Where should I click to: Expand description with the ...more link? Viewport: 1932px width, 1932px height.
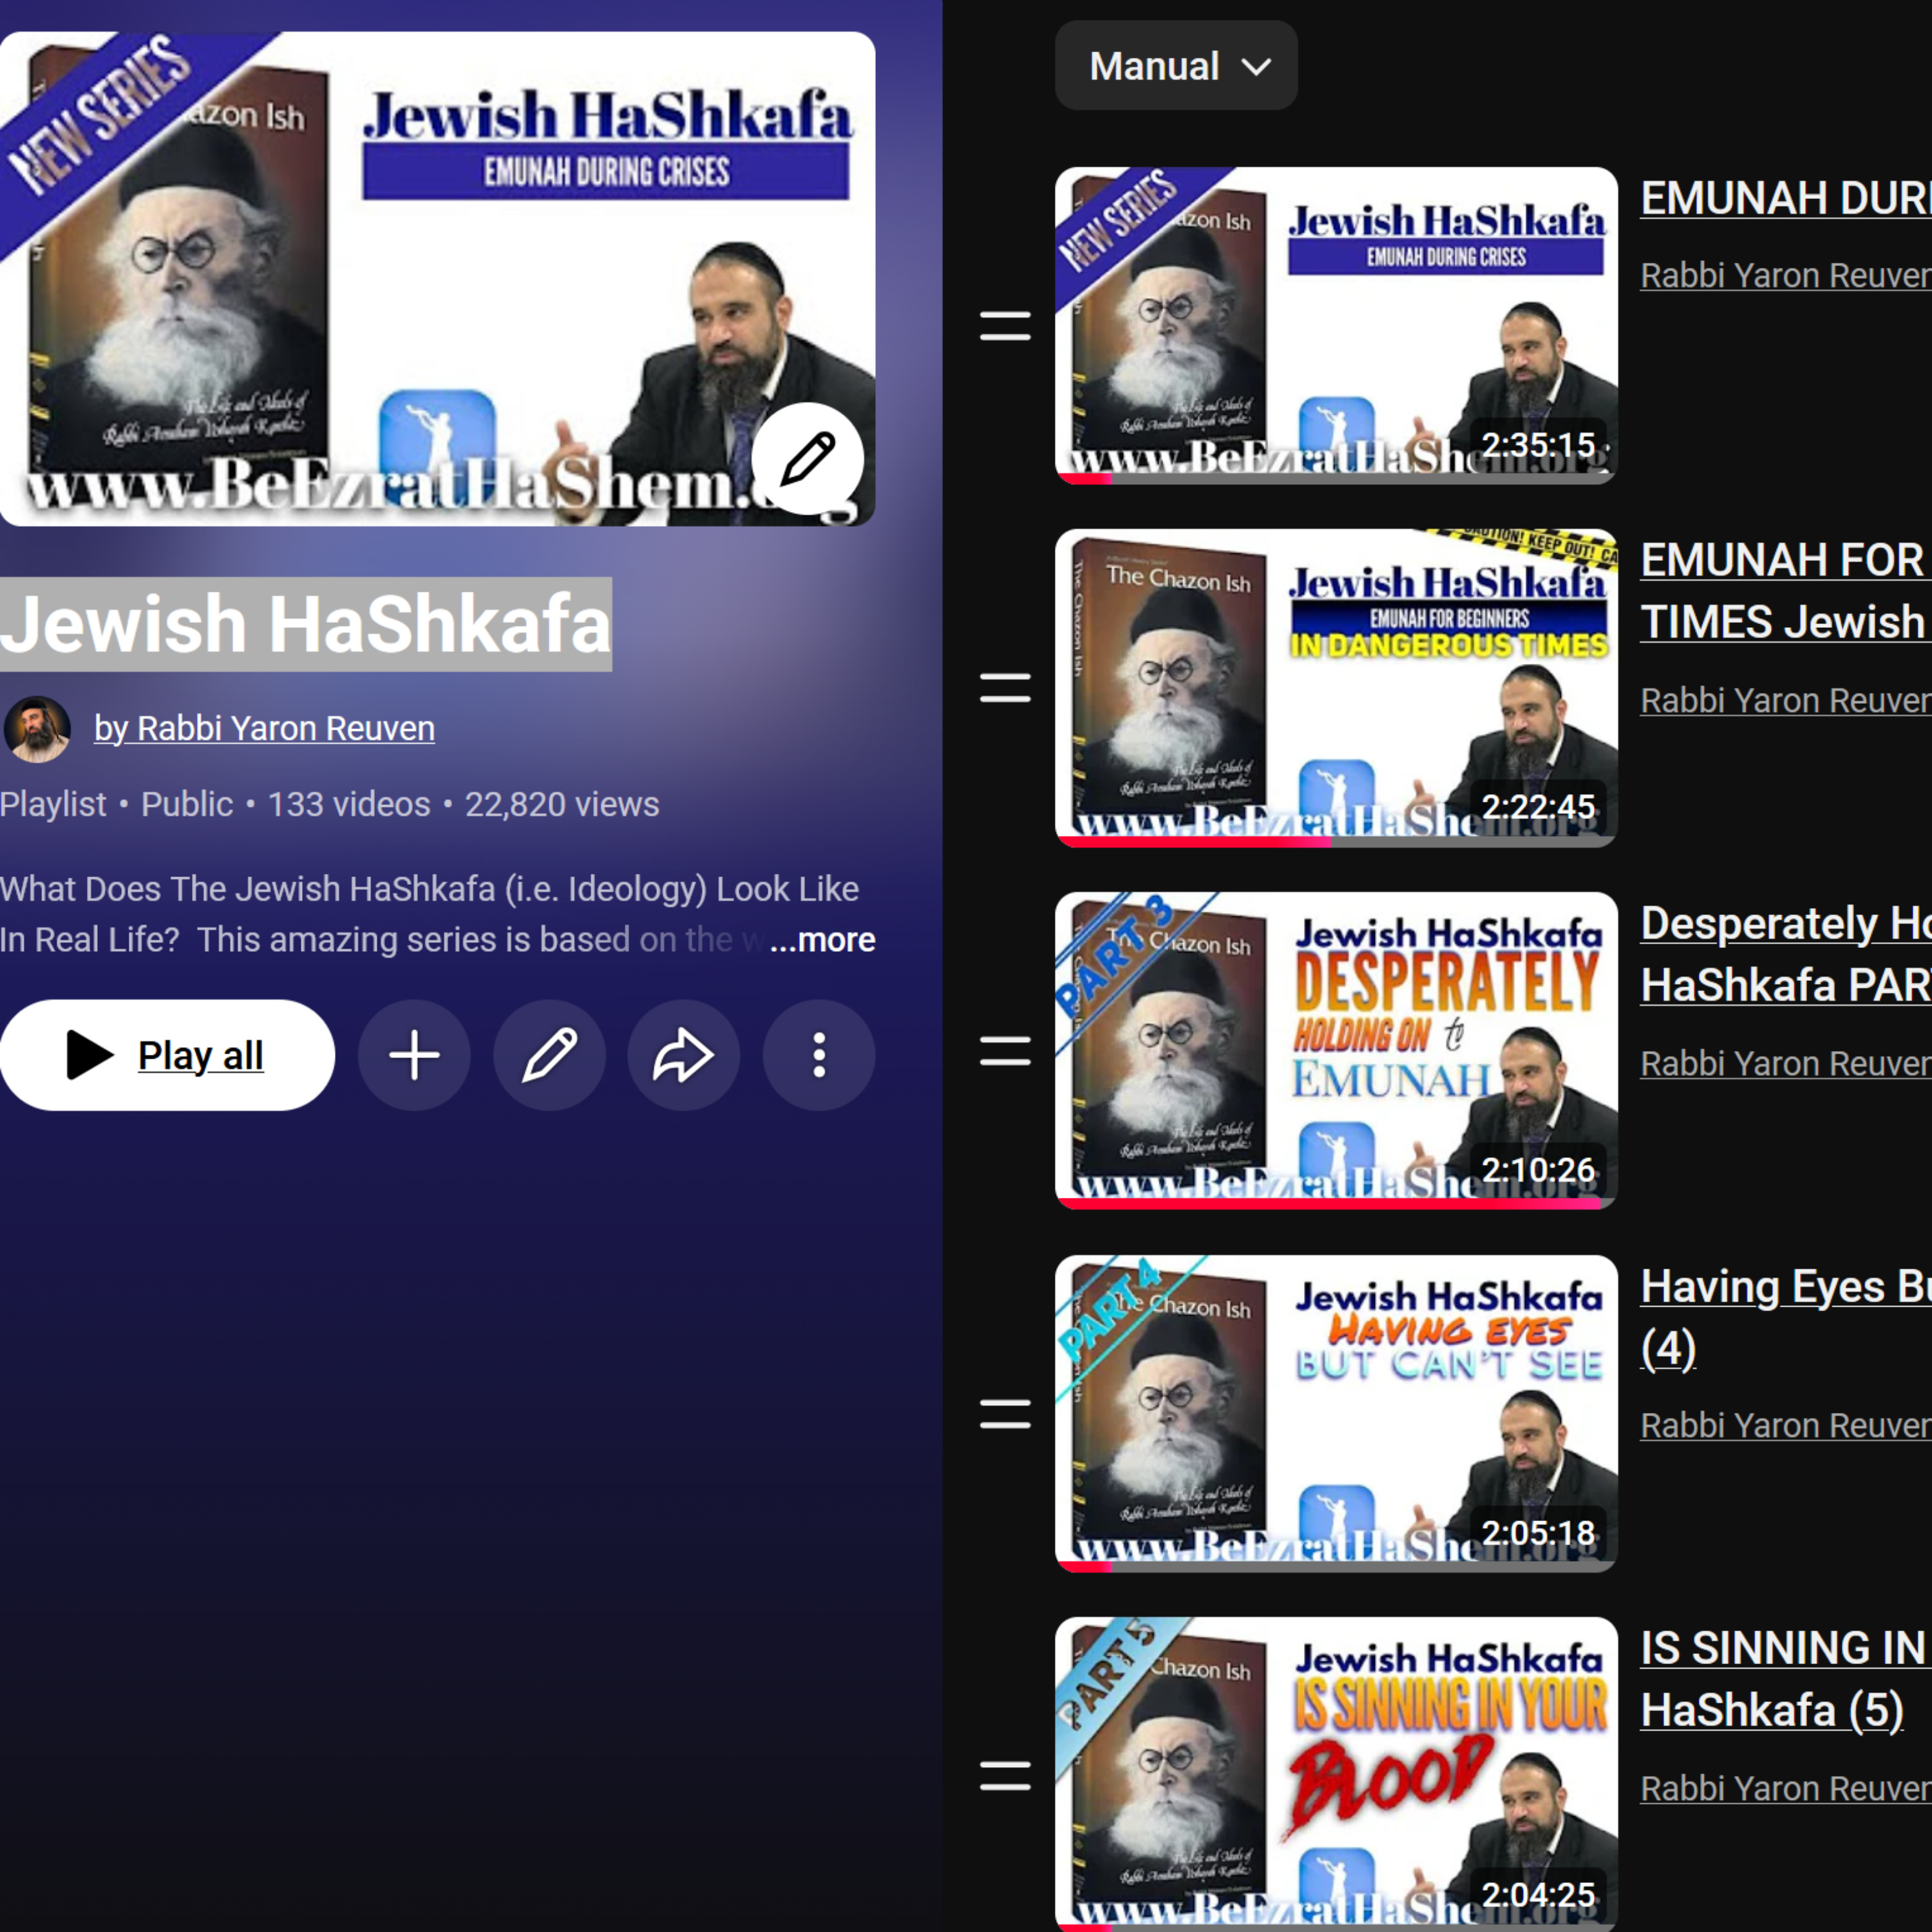[x=823, y=940]
